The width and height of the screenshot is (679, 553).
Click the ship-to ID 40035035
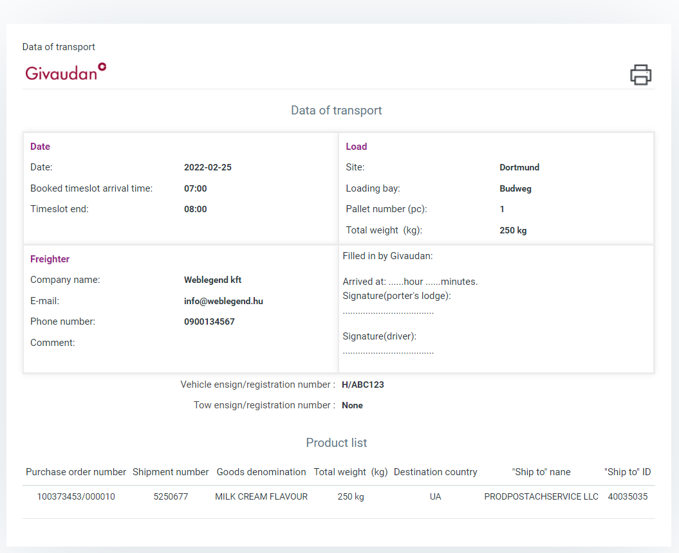pos(628,496)
